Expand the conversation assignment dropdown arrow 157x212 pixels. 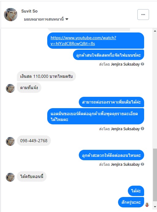pos(67,19)
